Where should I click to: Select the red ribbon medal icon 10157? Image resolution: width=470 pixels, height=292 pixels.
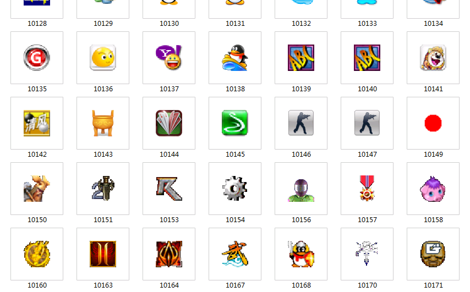tap(367, 189)
